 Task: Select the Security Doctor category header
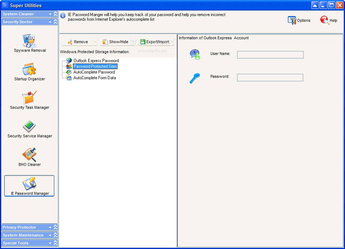[x=30, y=22]
